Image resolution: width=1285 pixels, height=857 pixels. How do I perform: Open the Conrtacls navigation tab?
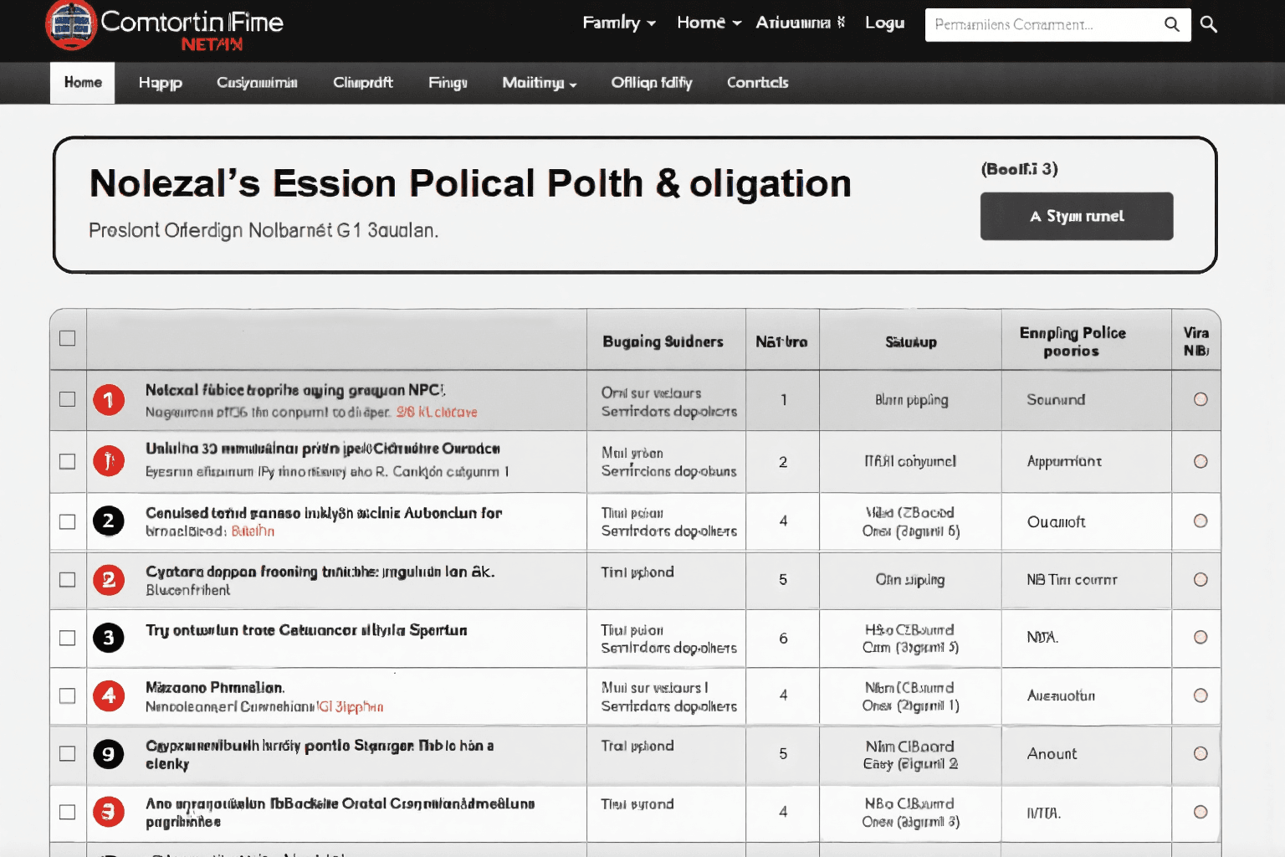pyautogui.click(x=757, y=83)
